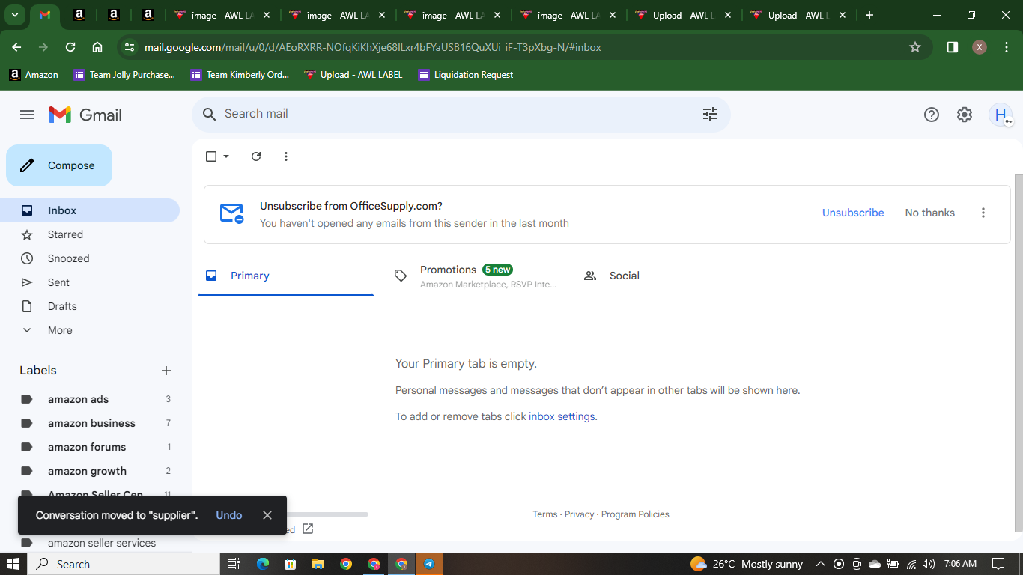Image resolution: width=1023 pixels, height=575 pixels.
Task: Click No thanks on unsubscribe card
Action: coord(929,213)
